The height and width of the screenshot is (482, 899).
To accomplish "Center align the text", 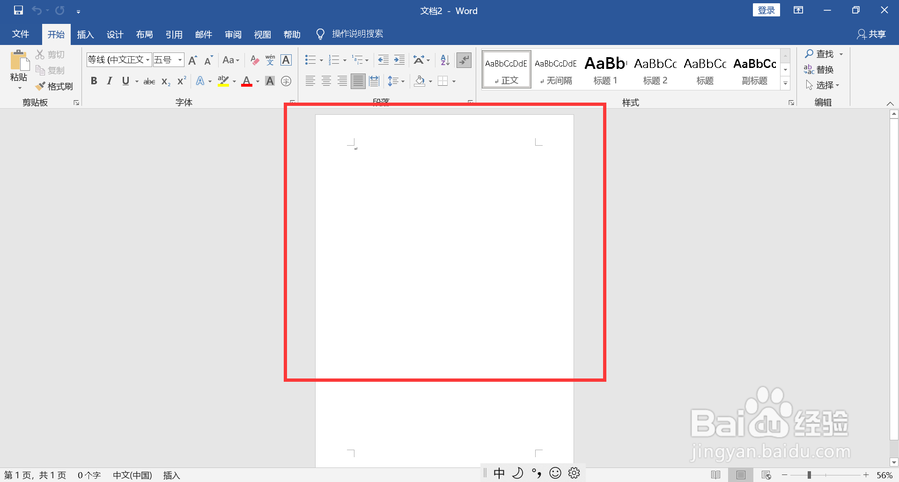I will (326, 82).
